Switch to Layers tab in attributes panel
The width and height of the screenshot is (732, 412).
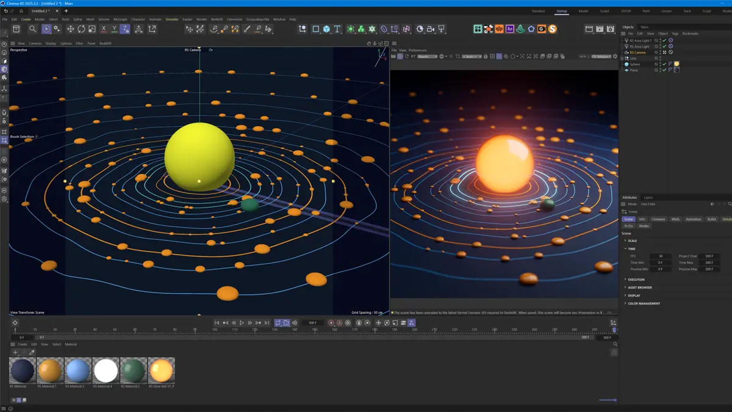648,197
